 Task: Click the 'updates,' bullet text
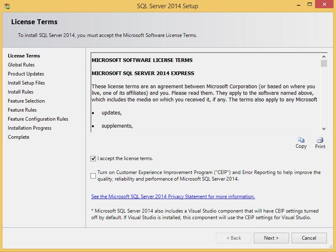111,113
